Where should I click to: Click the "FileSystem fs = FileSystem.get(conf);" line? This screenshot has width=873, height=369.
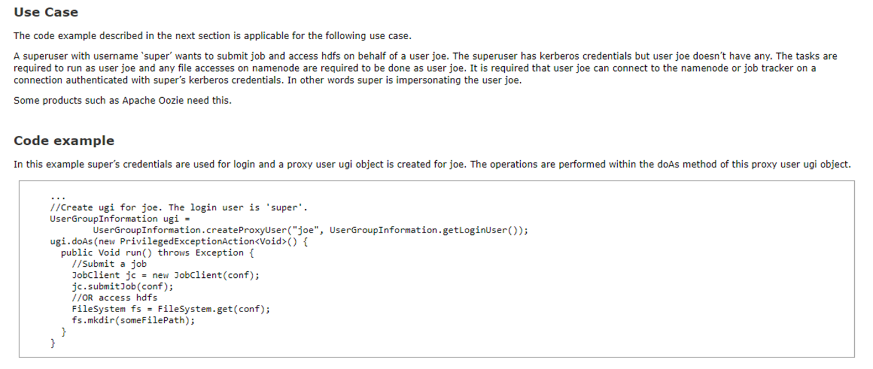coord(171,309)
